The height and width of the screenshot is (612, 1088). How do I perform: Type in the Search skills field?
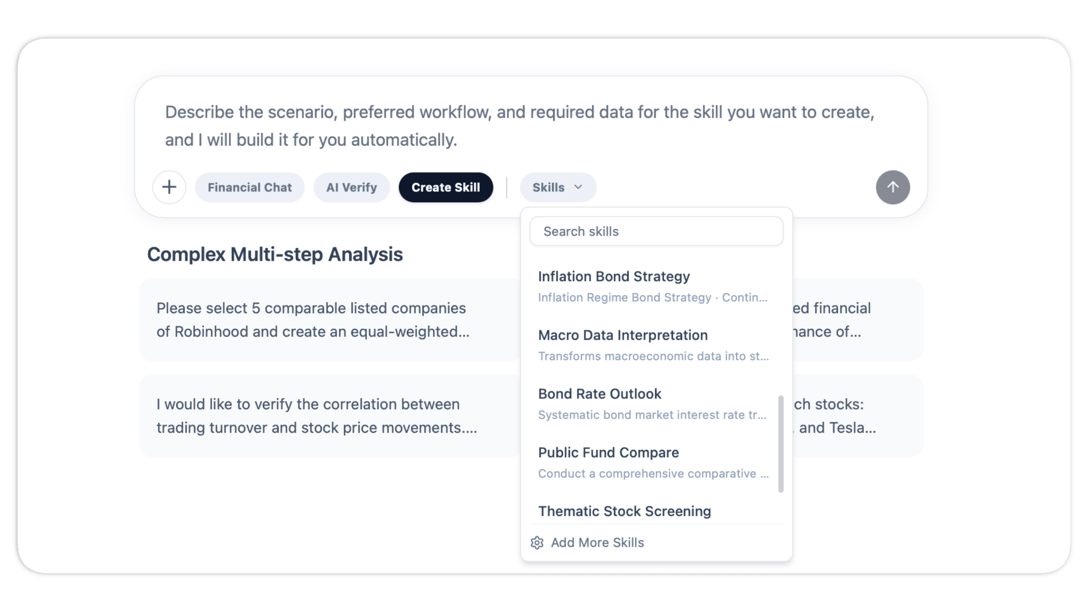coord(656,231)
